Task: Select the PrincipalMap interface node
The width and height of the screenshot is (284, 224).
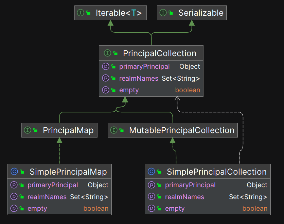Action: pyautogui.click(x=68, y=130)
